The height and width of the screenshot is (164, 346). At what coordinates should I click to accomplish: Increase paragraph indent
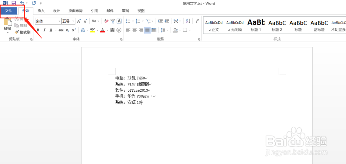(167, 21)
